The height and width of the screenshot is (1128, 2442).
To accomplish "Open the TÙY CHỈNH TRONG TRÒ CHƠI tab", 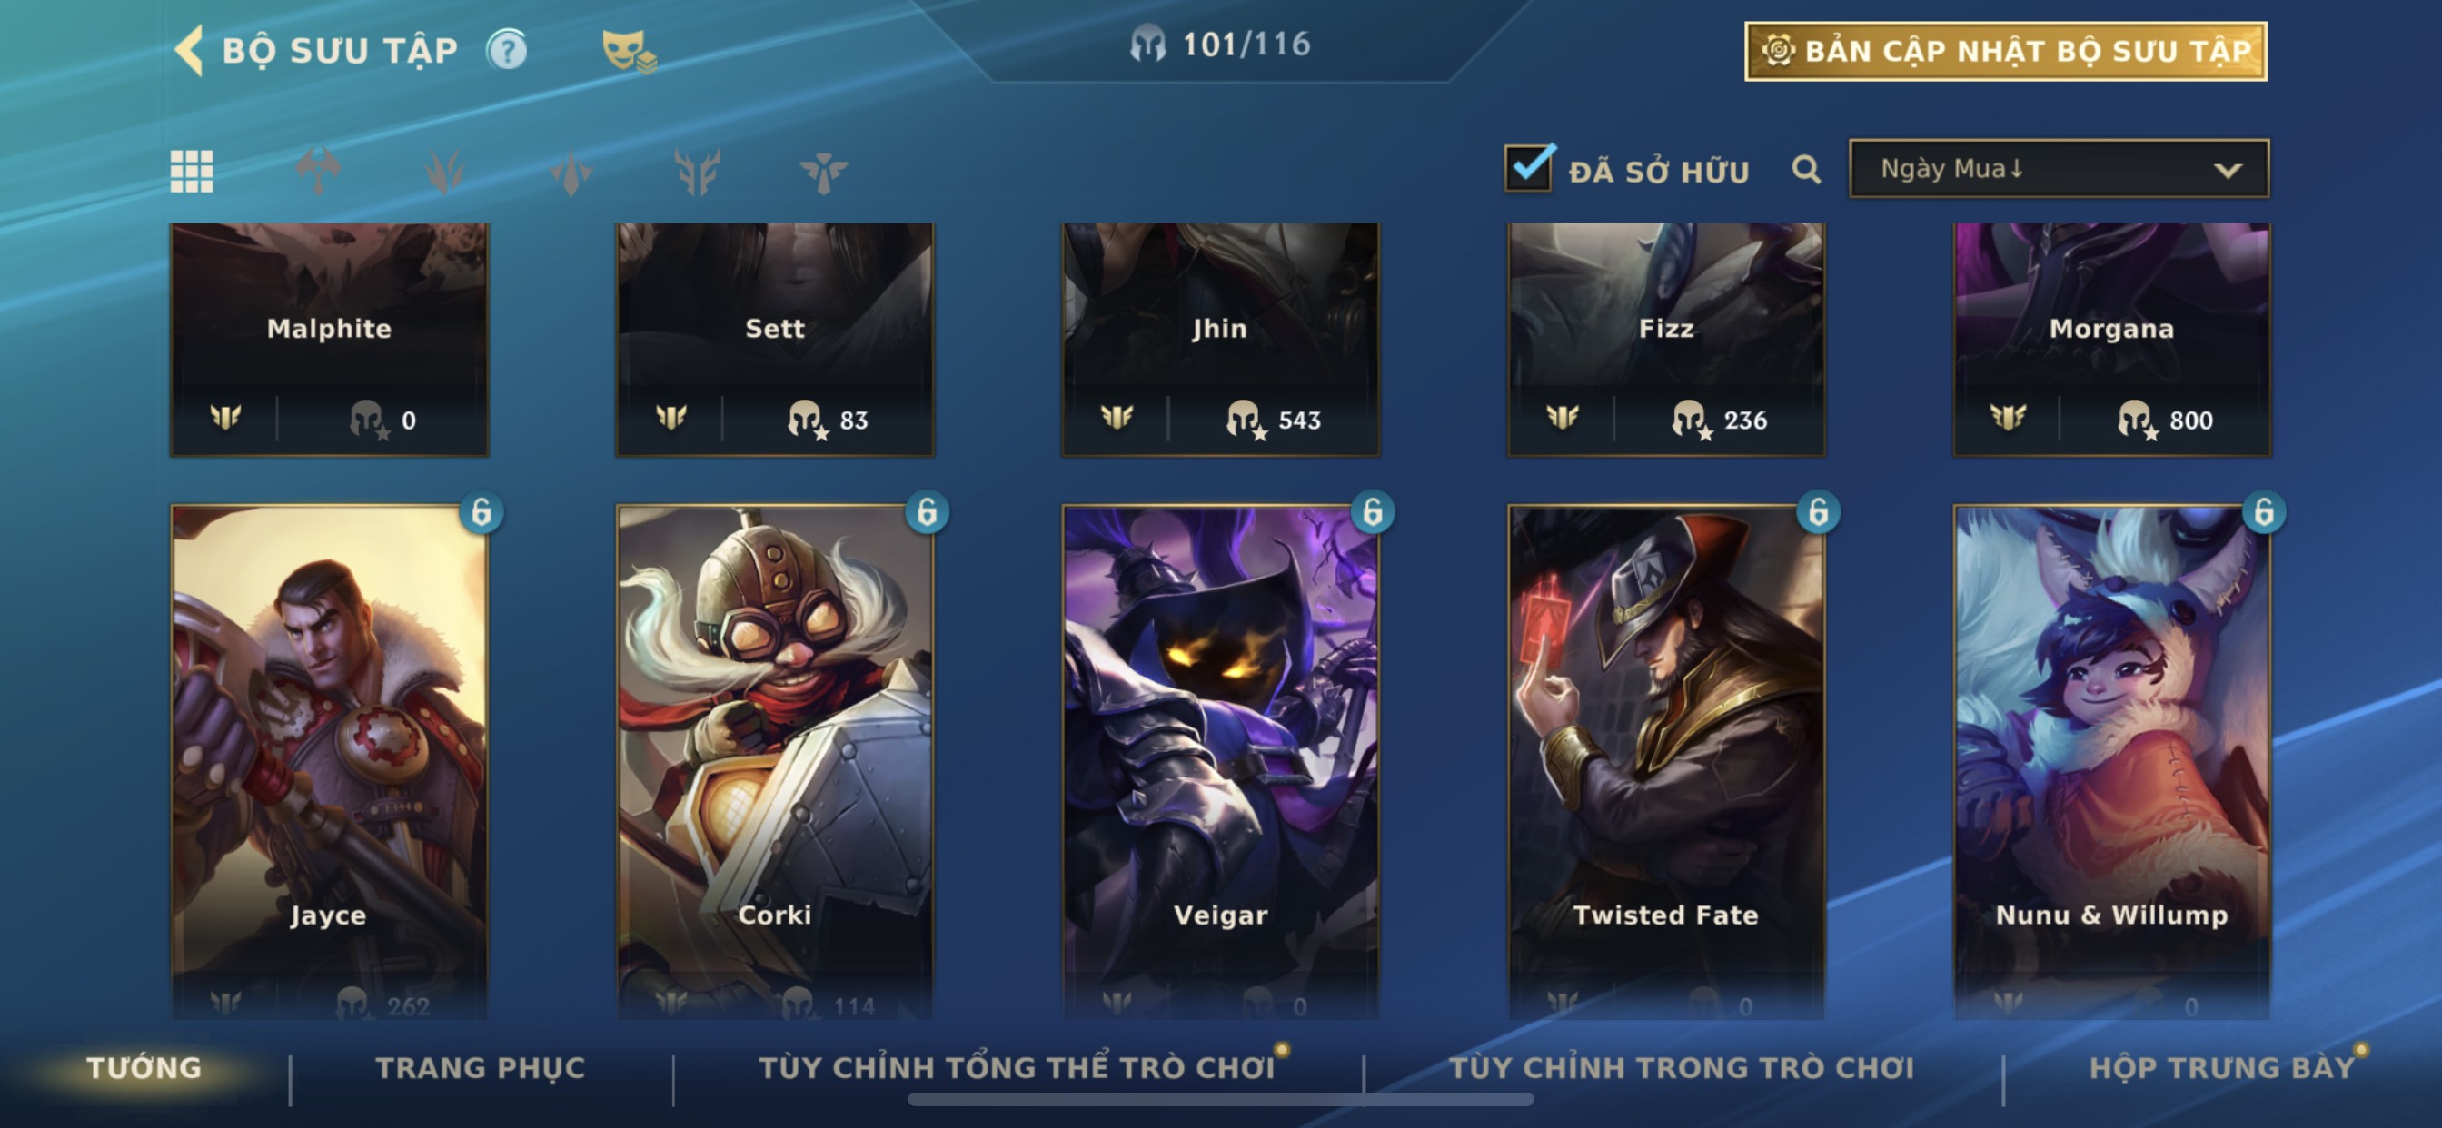I will pos(1682,1067).
